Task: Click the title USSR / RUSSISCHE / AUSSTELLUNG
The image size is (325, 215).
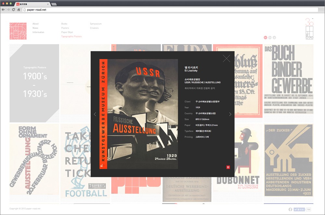Action: (202, 82)
